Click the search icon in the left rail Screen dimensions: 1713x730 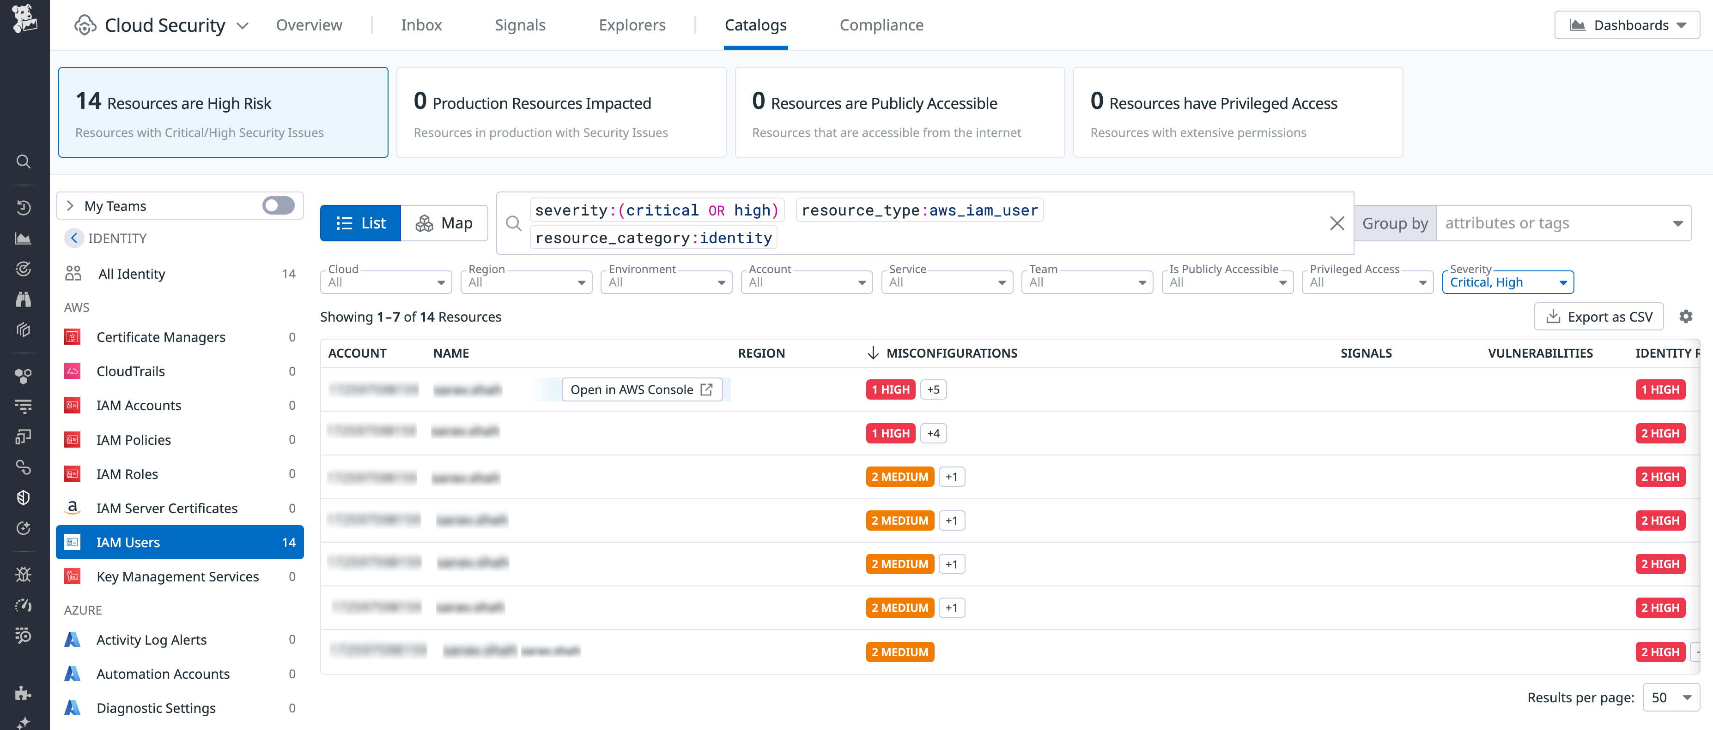[24, 162]
